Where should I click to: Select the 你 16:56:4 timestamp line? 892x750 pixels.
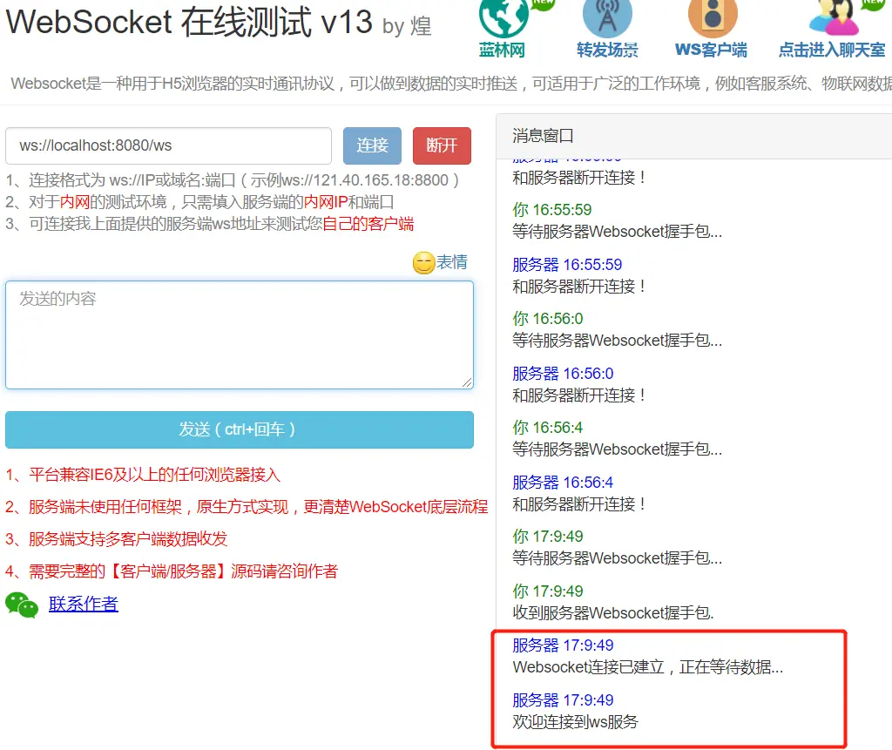547,428
